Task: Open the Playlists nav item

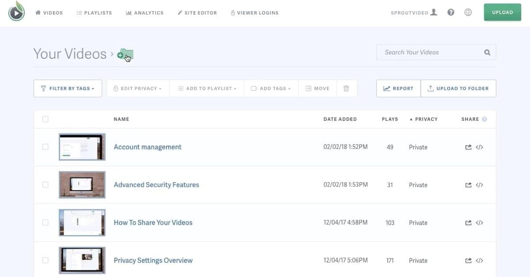Action: click(94, 13)
